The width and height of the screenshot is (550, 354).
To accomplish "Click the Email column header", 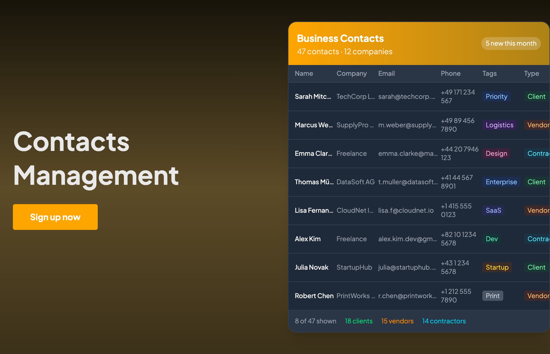I will pos(386,73).
